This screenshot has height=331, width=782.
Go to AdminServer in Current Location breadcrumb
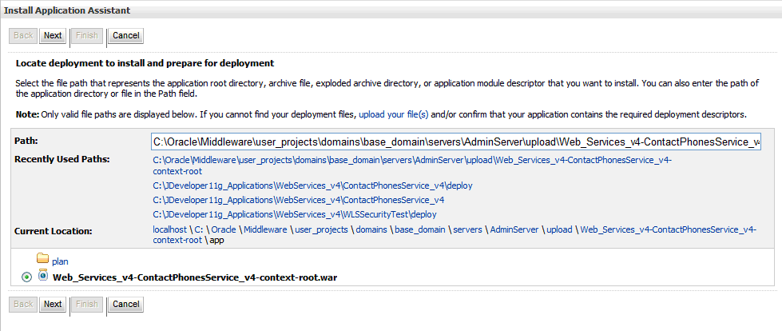pyautogui.click(x=514, y=229)
